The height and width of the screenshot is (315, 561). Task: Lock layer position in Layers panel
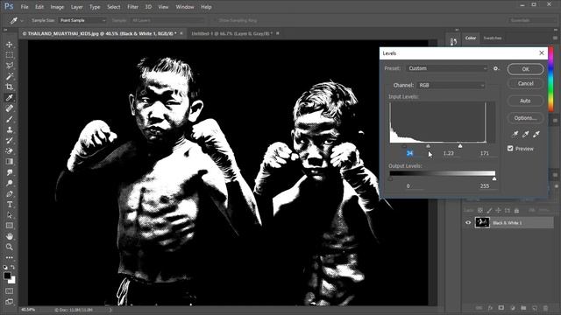click(499, 210)
